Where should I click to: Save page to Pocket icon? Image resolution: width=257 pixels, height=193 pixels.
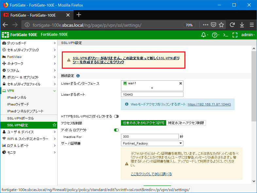click(x=214, y=25)
